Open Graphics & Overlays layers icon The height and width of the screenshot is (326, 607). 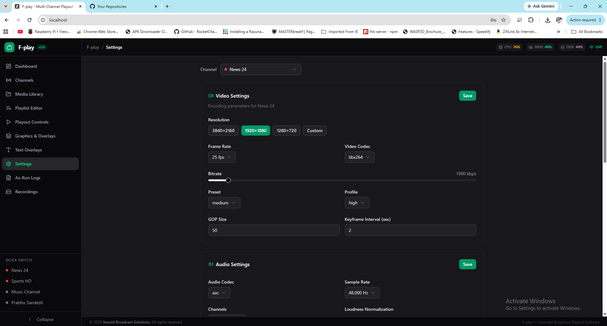click(9, 136)
